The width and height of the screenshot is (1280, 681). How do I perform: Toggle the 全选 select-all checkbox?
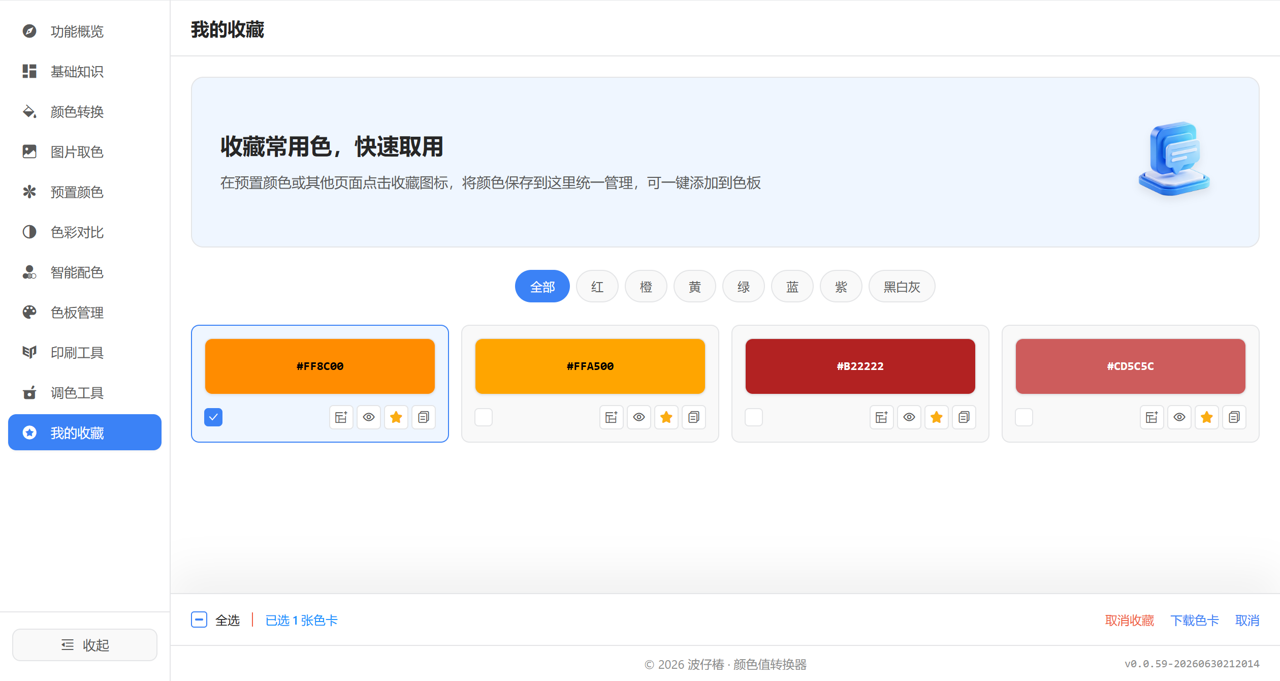(x=199, y=620)
